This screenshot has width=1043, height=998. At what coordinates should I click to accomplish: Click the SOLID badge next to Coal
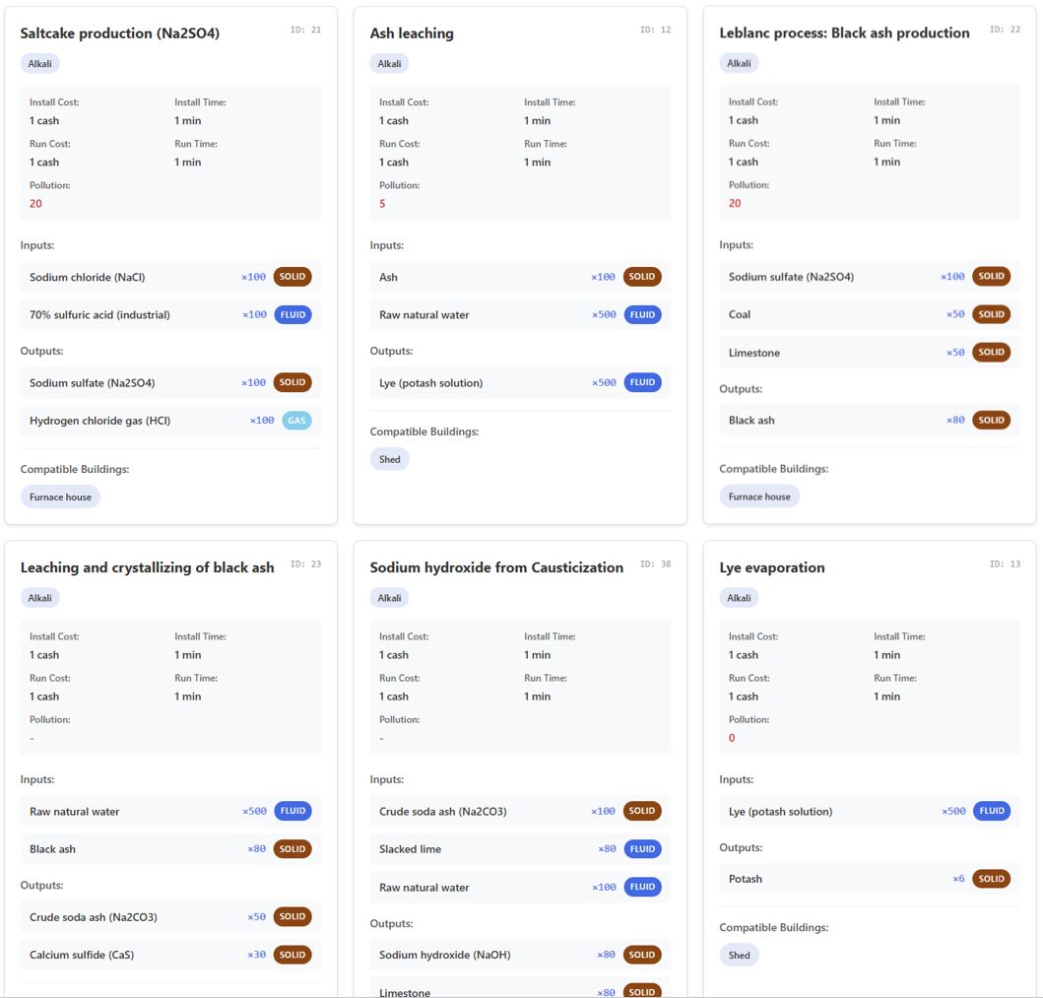[991, 314]
